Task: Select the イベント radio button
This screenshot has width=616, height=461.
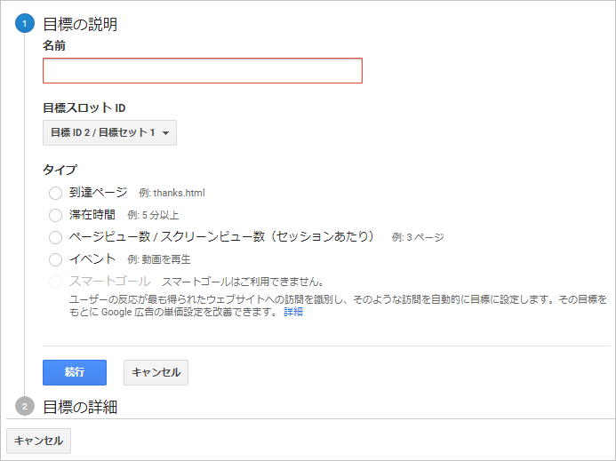Action: (55, 259)
